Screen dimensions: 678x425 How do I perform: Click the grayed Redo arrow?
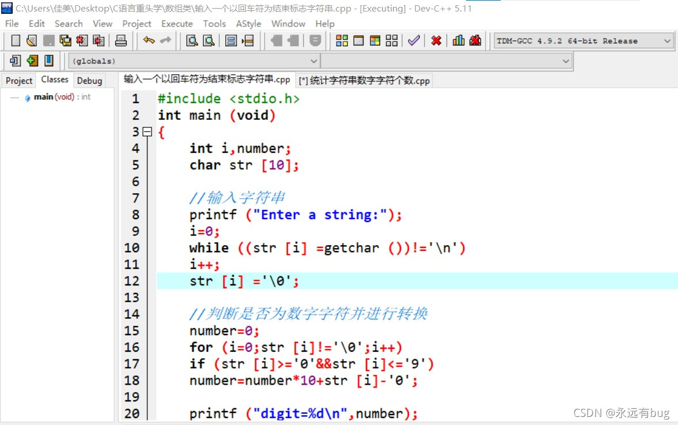(165, 40)
